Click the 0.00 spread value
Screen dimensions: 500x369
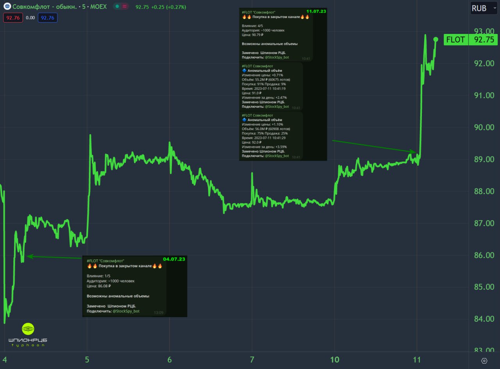tap(30, 18)
